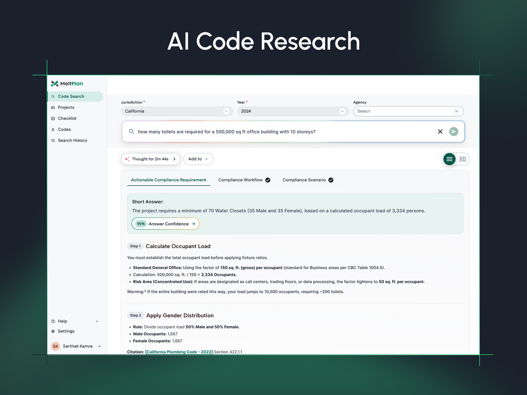
Task: Select the Actionable Compliance Requirement tab
Action: 169,180
